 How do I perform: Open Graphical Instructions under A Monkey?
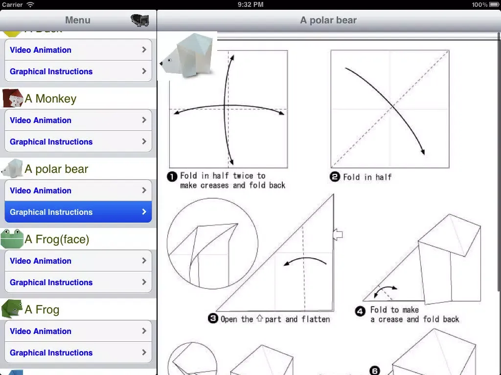[x=78, y=142]
